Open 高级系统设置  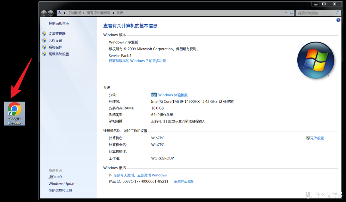[59, 54]
